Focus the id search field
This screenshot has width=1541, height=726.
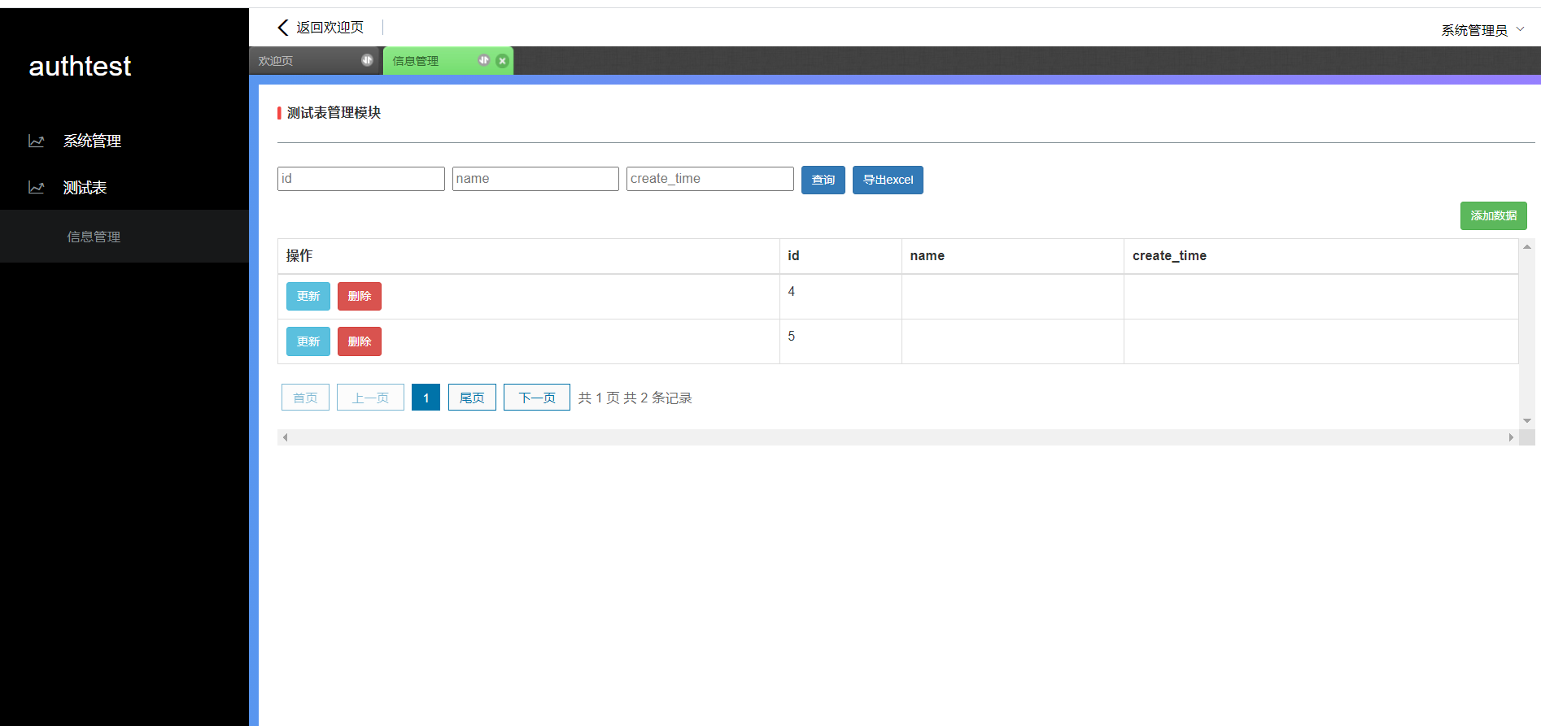click(x=361, y=179)
